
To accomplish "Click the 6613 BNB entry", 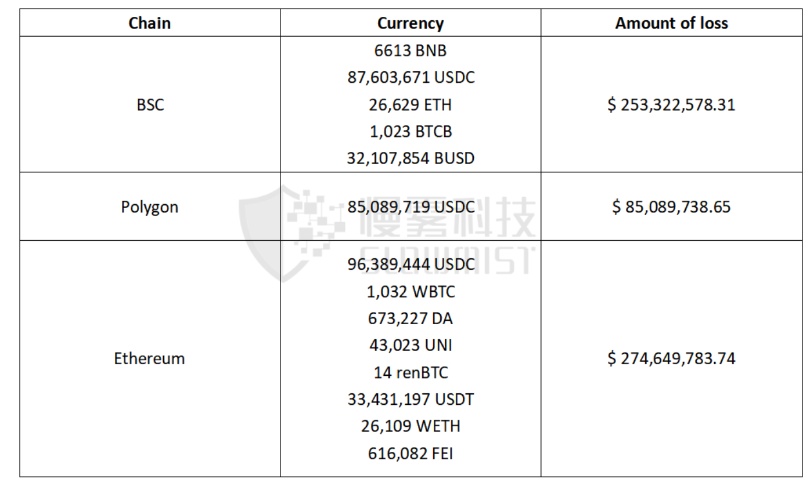I will (411, 51).
